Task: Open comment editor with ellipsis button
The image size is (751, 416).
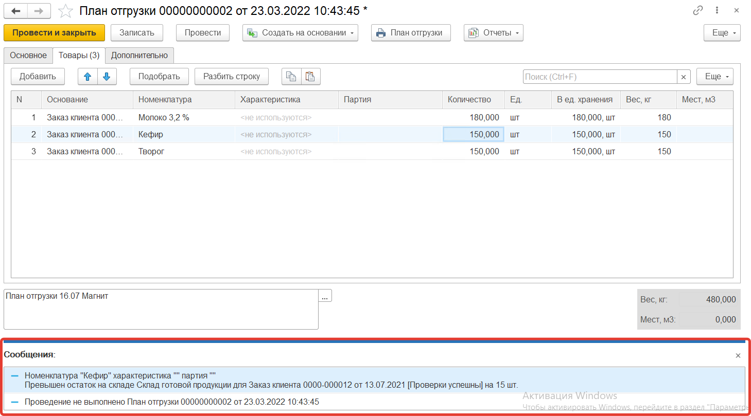Action: click(325, 296)
